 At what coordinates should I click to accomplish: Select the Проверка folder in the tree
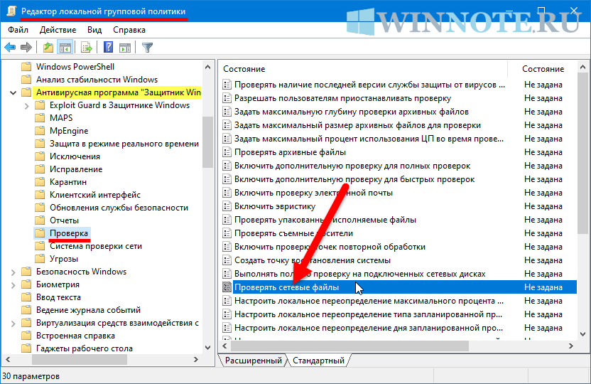pos(69,233)
